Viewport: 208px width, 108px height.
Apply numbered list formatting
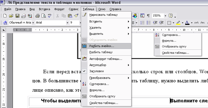click(142, 23)
